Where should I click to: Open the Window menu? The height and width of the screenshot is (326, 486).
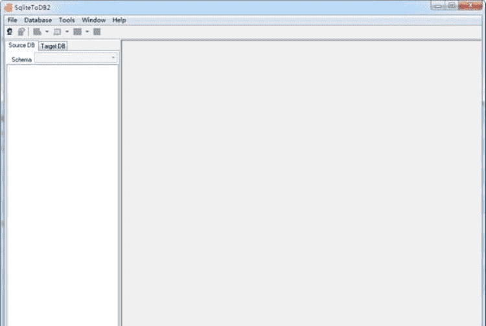[93, 20]
